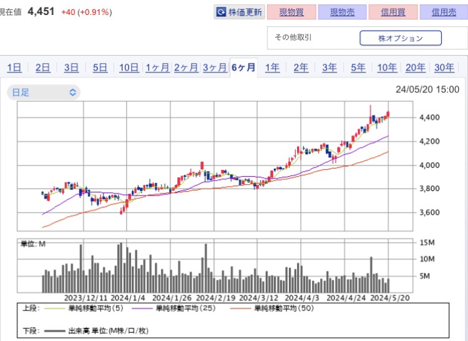The height and width of the screenshot is (341, 468).
Task: Switch chart period to 1ヶ月
Action: click(x=157, y=67)
